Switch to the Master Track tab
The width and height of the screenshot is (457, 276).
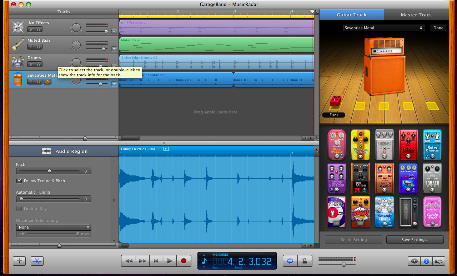[416, 15]
